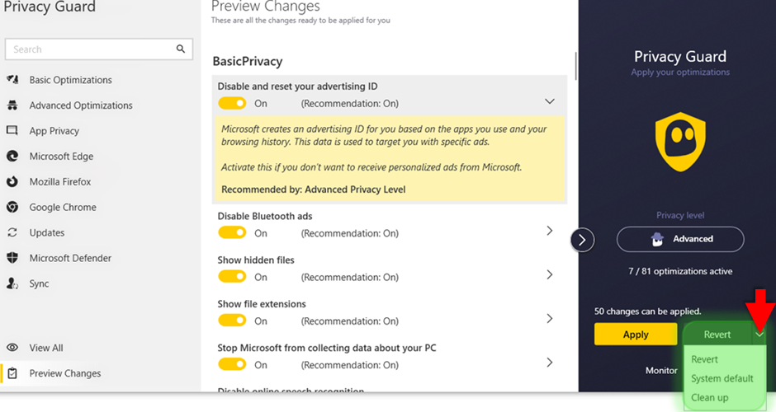Open the Revert button dropdown arrow
Viewport: 776px width, 412px height.
click(x=759, y=335)
